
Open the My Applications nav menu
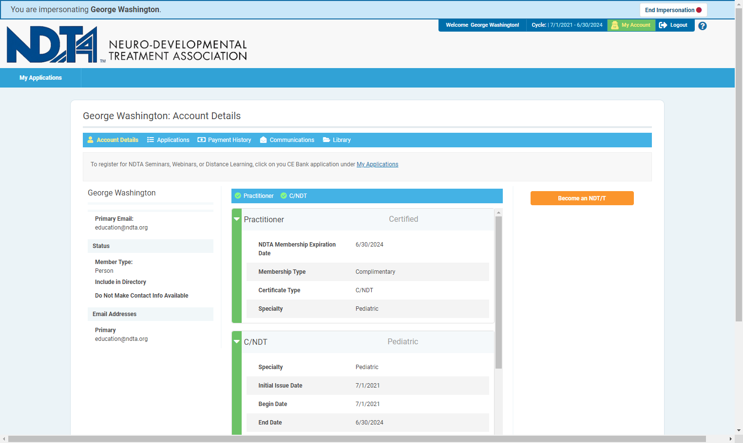(x=40, y=78)
